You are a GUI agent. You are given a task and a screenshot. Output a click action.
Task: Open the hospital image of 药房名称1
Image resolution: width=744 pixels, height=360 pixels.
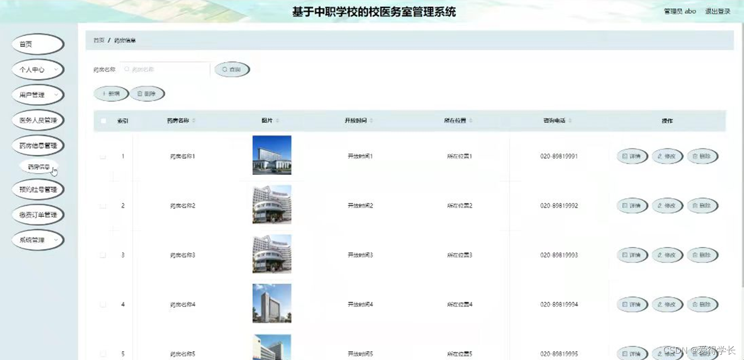[272, 155]
